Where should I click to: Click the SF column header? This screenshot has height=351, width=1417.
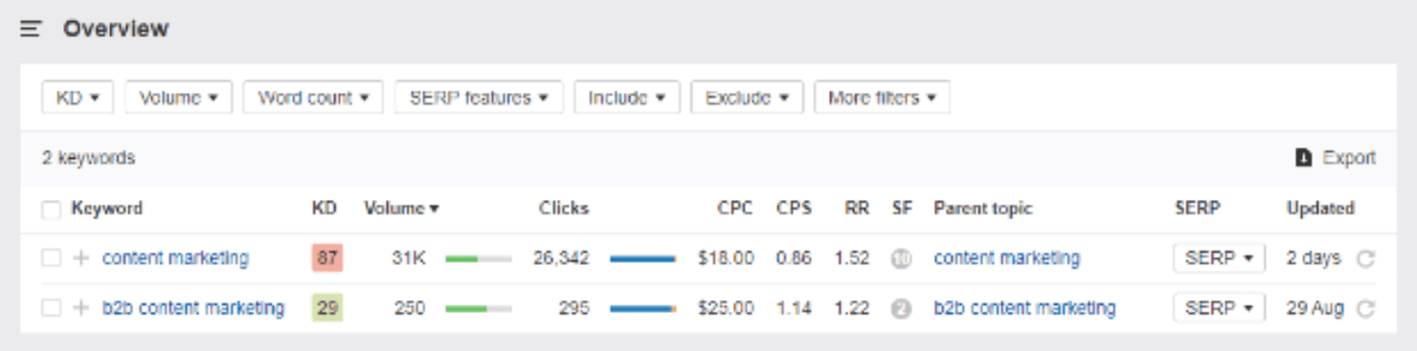pyautogui.click(x=902, y=208)
